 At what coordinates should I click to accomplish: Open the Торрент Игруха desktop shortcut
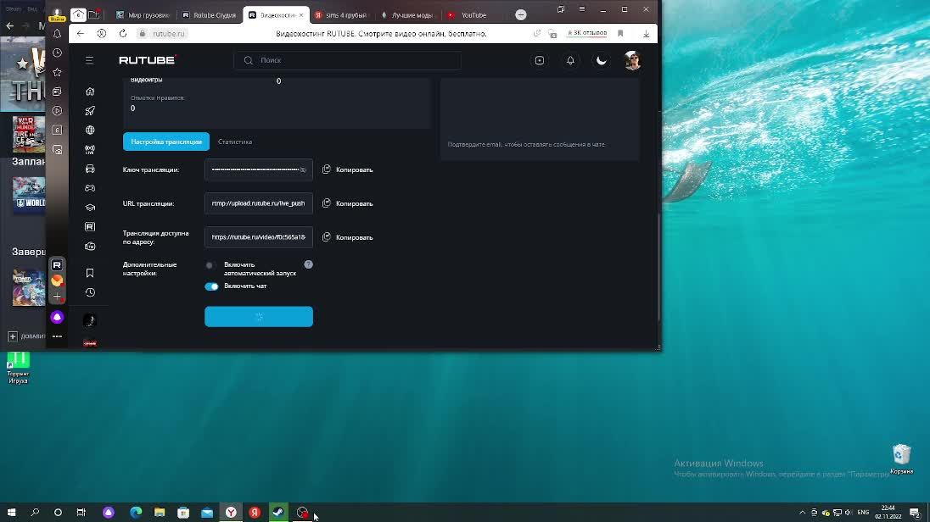click(18, 368)
